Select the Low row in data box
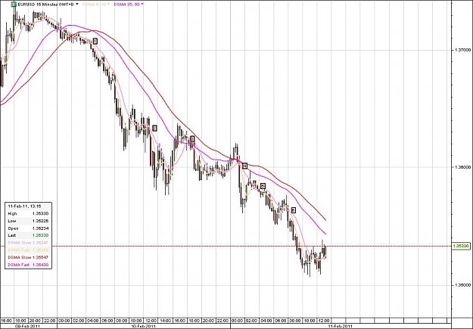This screenshot has width=473, height=329. [28, 221]
